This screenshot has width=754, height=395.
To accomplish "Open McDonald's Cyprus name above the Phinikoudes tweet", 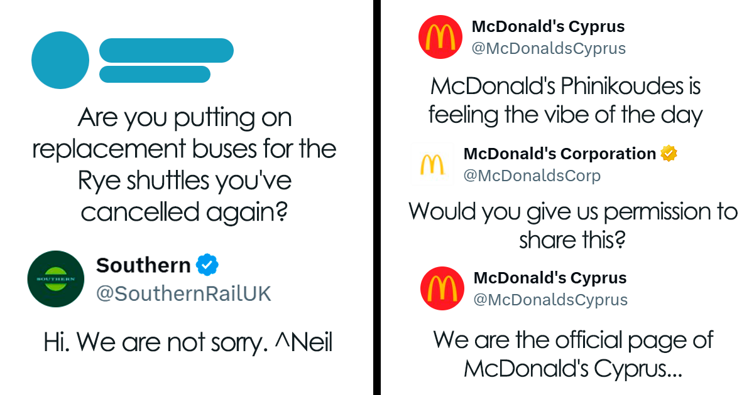I will point(548,28).
